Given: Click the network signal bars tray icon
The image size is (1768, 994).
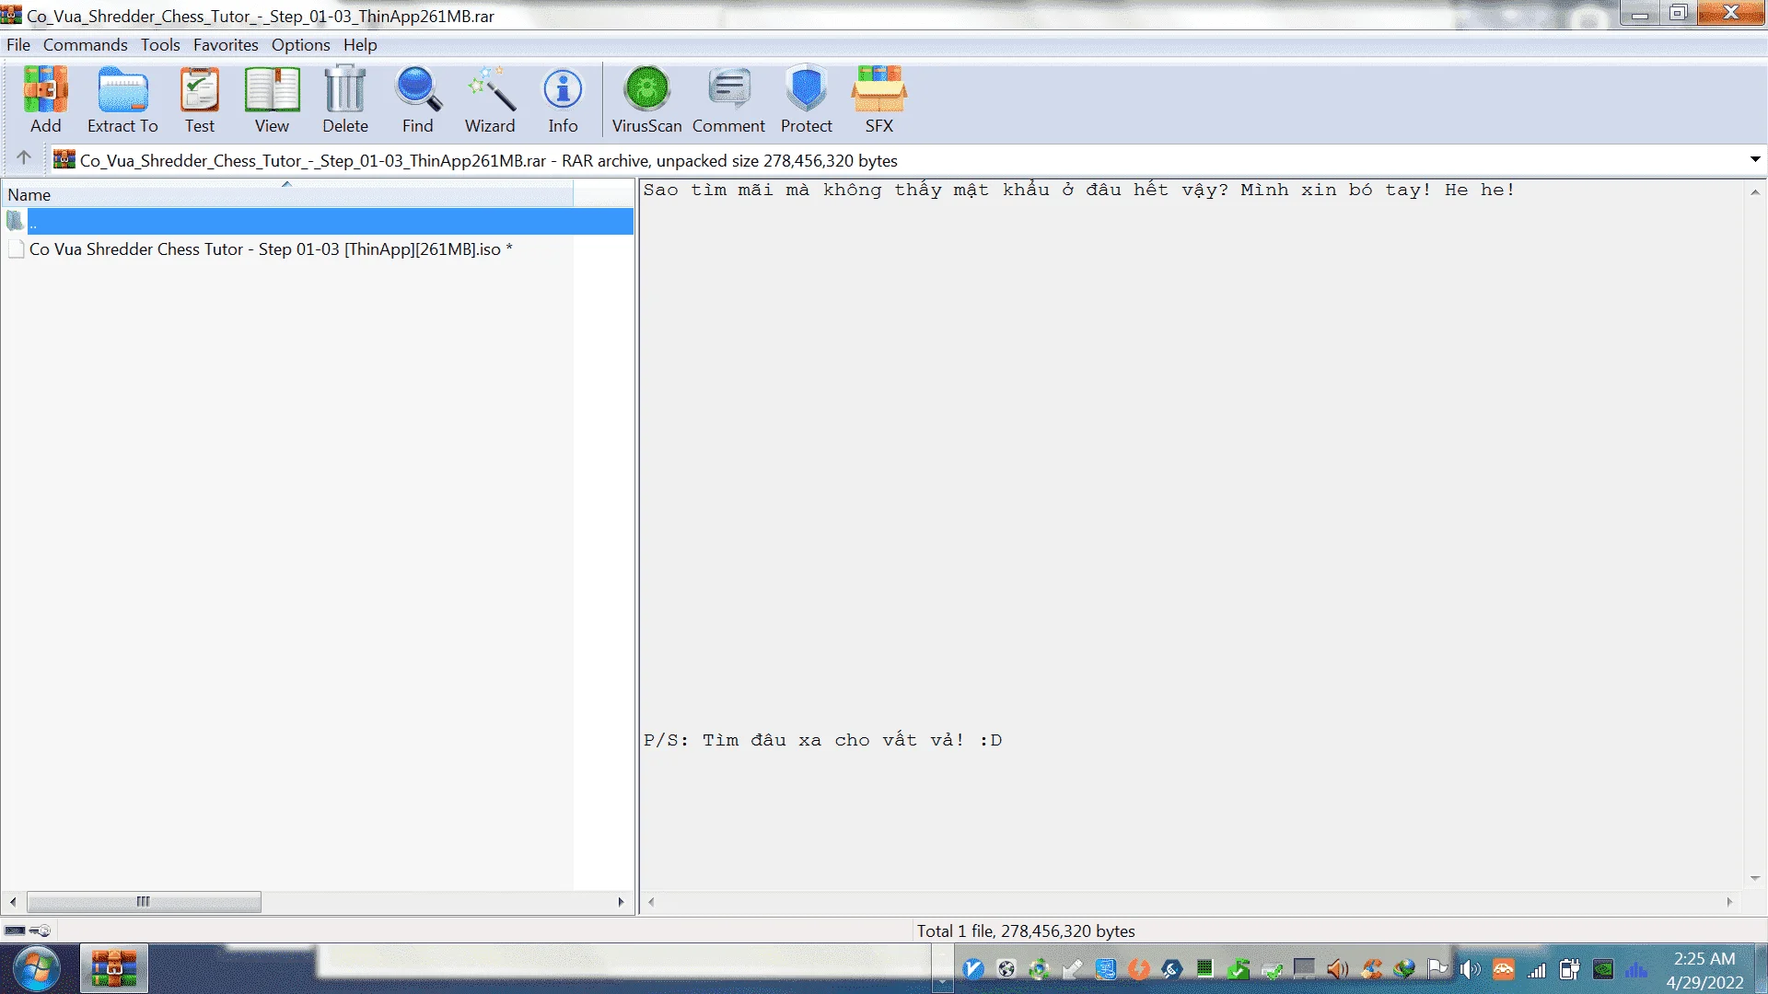Looking at the screenshot, I should click(1537, 968).
